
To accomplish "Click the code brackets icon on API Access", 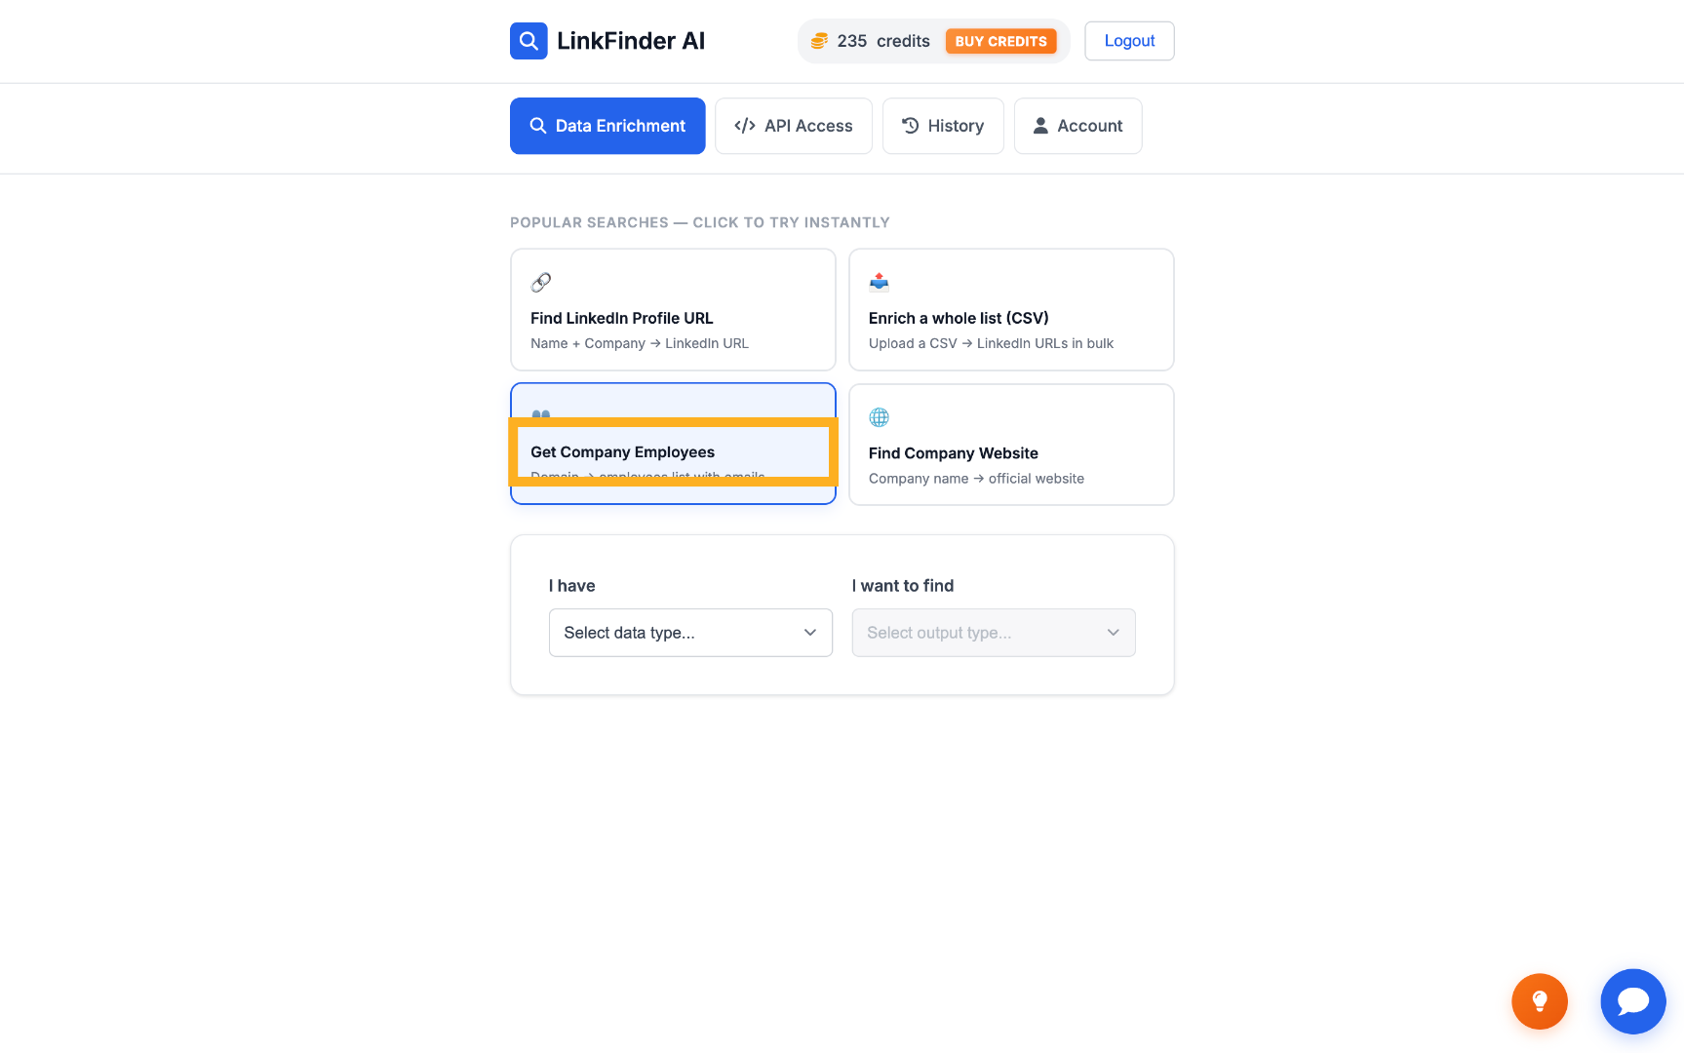I will point(745,126).
